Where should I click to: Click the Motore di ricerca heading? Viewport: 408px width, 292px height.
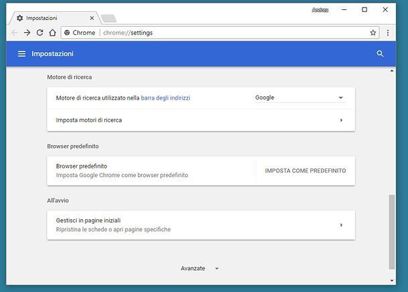(70, 78)
